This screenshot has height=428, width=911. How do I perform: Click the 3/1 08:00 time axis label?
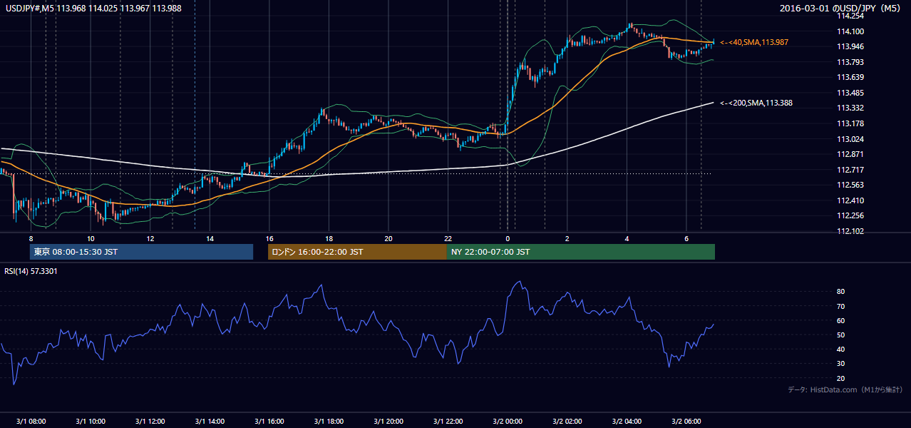coord(31,421)
